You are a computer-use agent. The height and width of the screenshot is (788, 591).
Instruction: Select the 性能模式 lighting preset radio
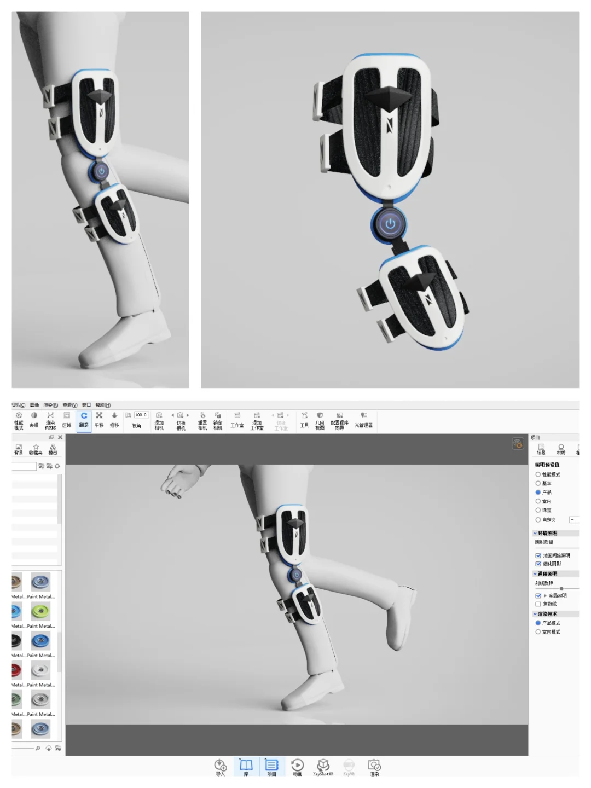pyautogui.click(x=538, y=474)
